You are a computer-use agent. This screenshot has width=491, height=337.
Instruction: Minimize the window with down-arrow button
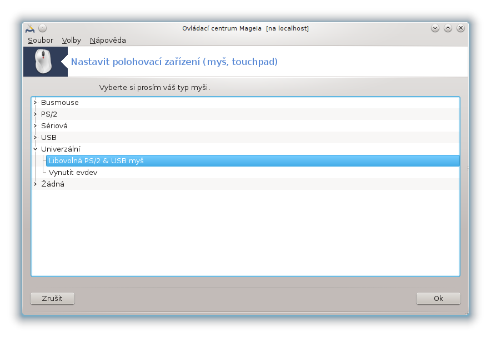(x=435, y=28)
